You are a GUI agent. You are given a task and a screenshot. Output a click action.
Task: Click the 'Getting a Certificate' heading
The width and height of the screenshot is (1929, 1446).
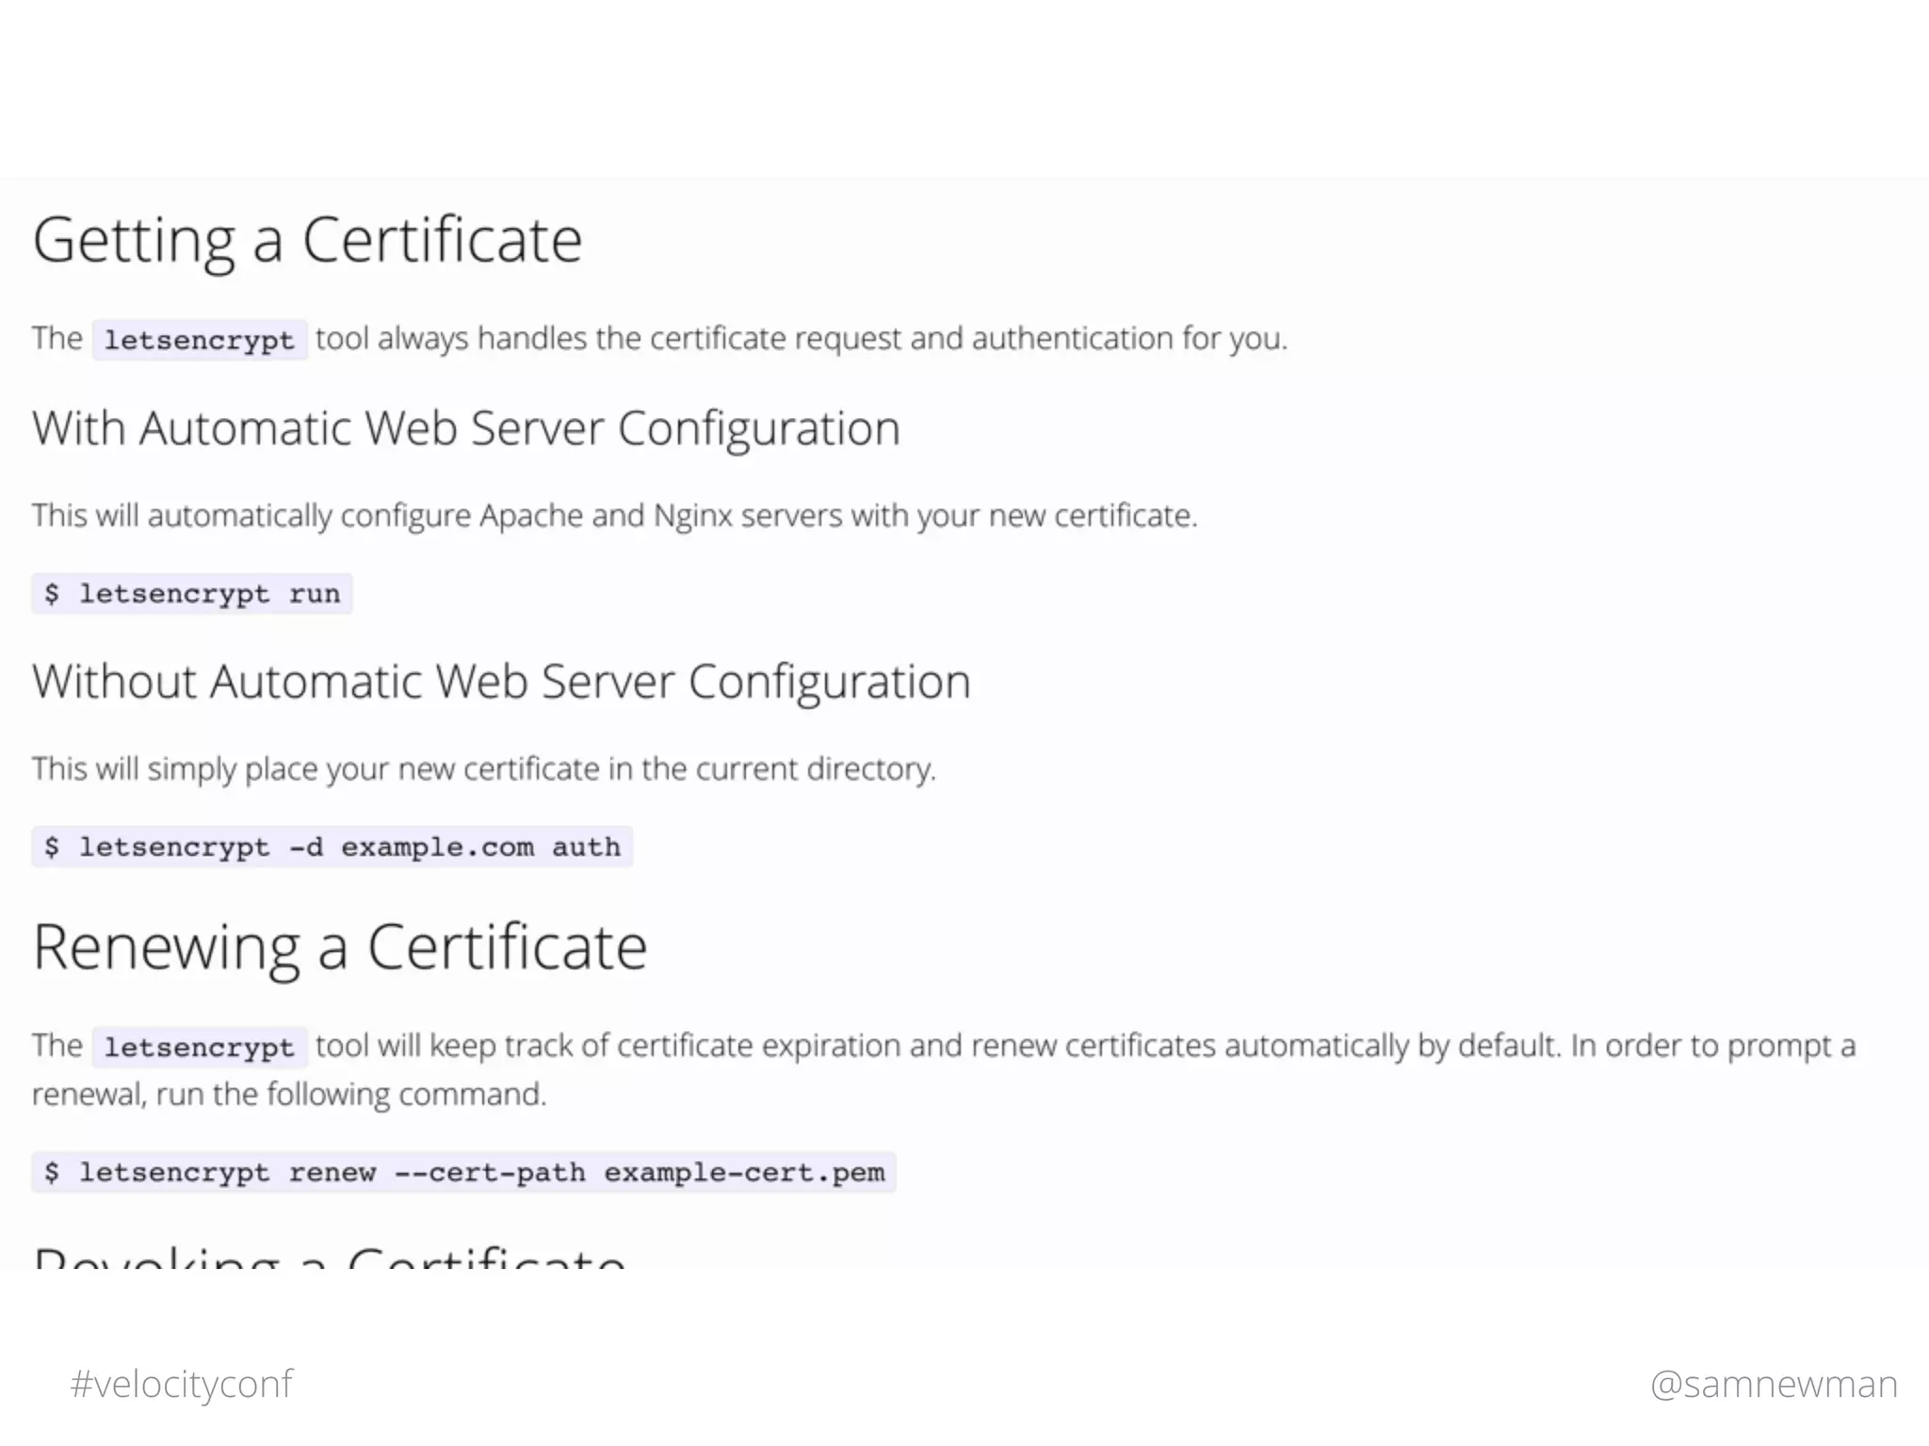coord(307,240)
